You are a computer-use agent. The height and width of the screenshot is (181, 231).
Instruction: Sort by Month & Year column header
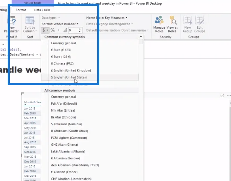click(32, 102)
